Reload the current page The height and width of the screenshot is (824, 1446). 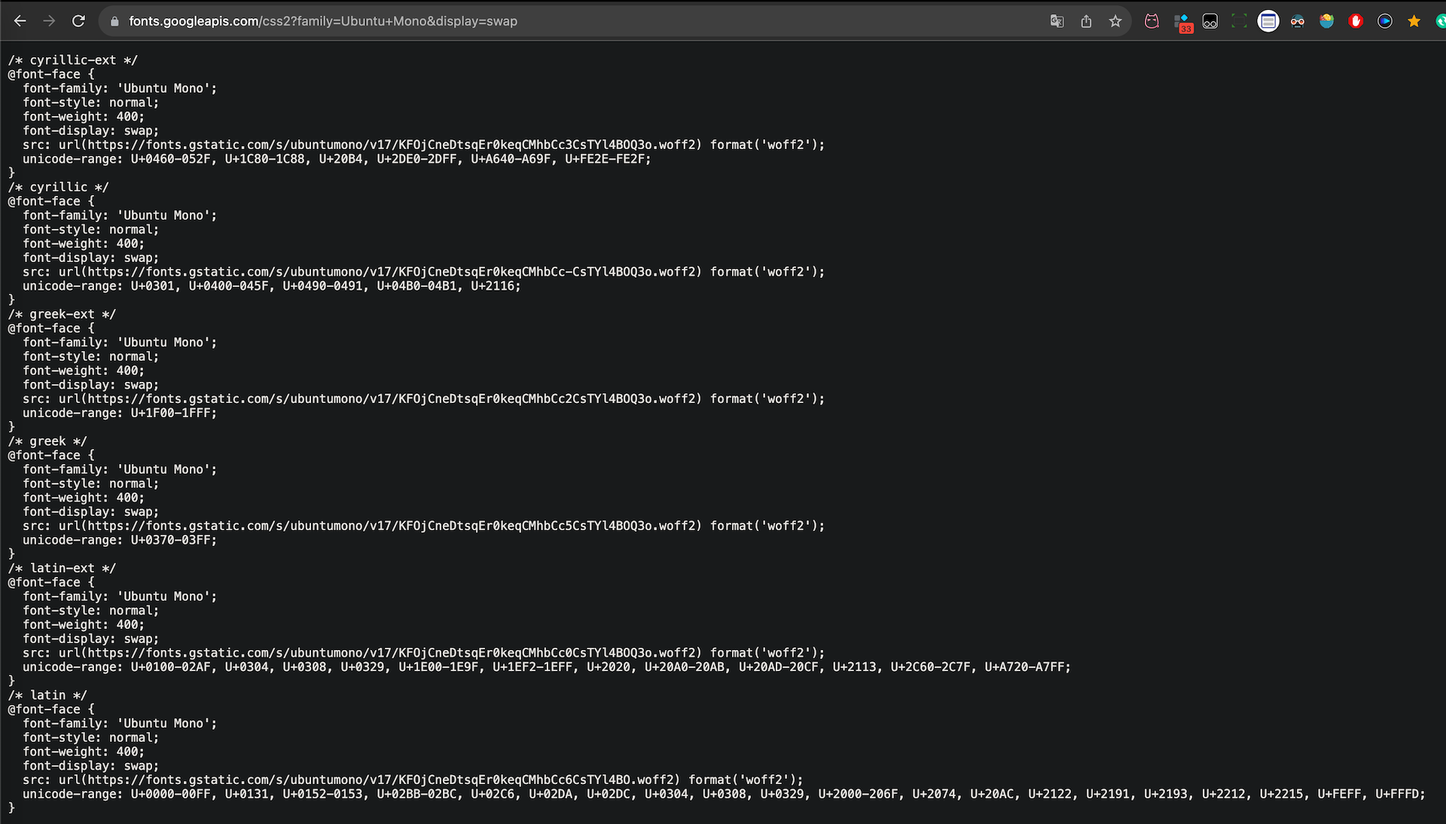tap(78, 21)
